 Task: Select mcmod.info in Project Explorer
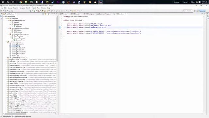pyautogui.click(x=15, y=56)
